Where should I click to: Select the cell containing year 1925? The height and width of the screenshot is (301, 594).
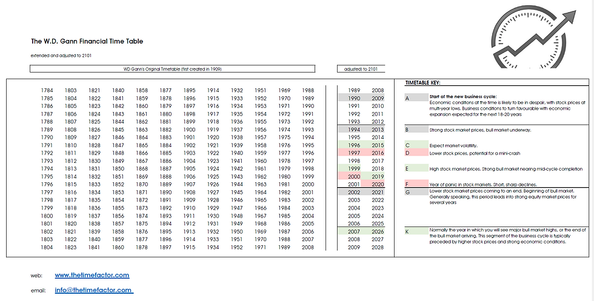(x=213, y=176)
